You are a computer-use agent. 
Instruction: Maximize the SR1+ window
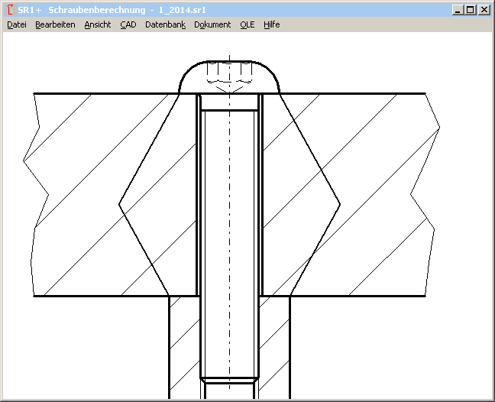coord(470,10)
